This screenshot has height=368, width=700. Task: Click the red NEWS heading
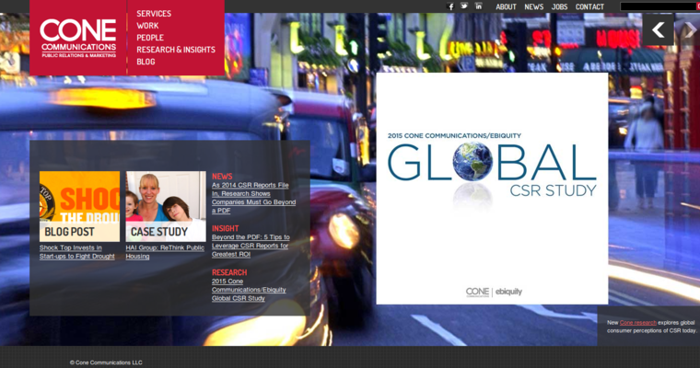(x=222, y=177)
